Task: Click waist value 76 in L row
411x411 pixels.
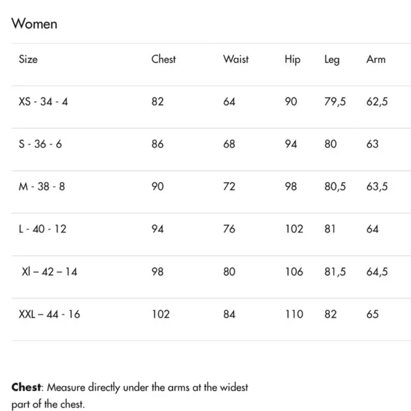Action: tap(229, 229)
